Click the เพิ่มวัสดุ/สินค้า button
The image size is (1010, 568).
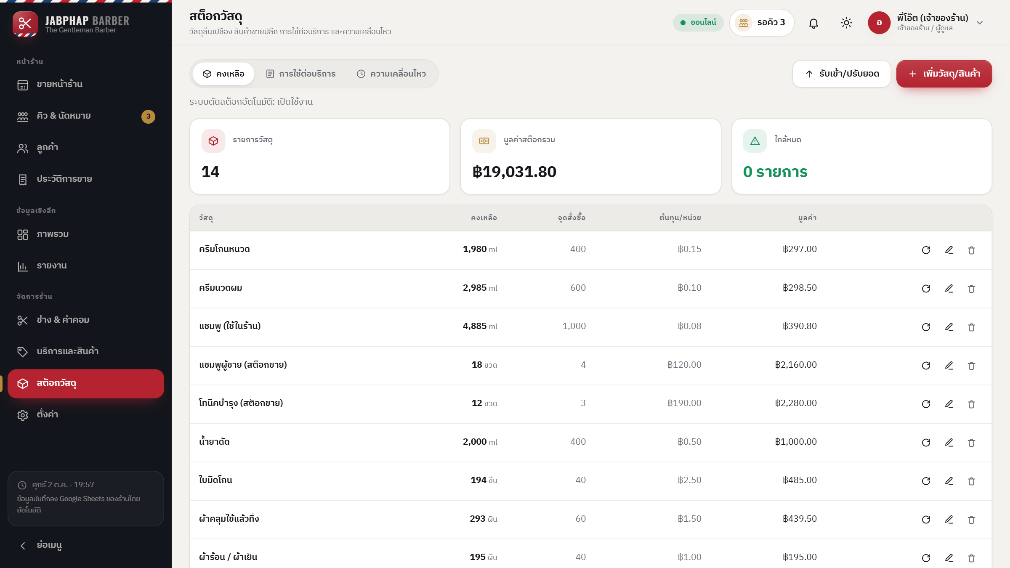pyautogui.click(x=944, y=74)
